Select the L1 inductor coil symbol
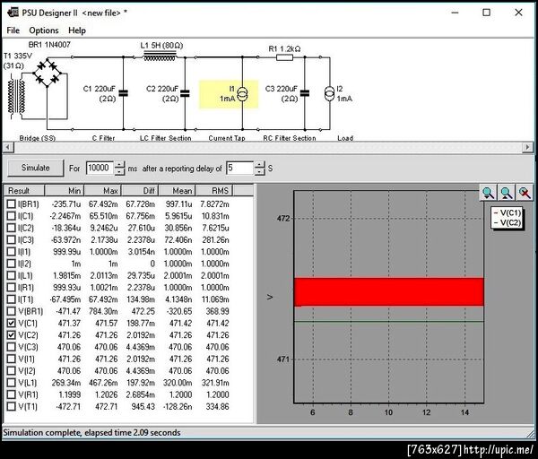This screenshot has height=459, width=538. (160, 56)
